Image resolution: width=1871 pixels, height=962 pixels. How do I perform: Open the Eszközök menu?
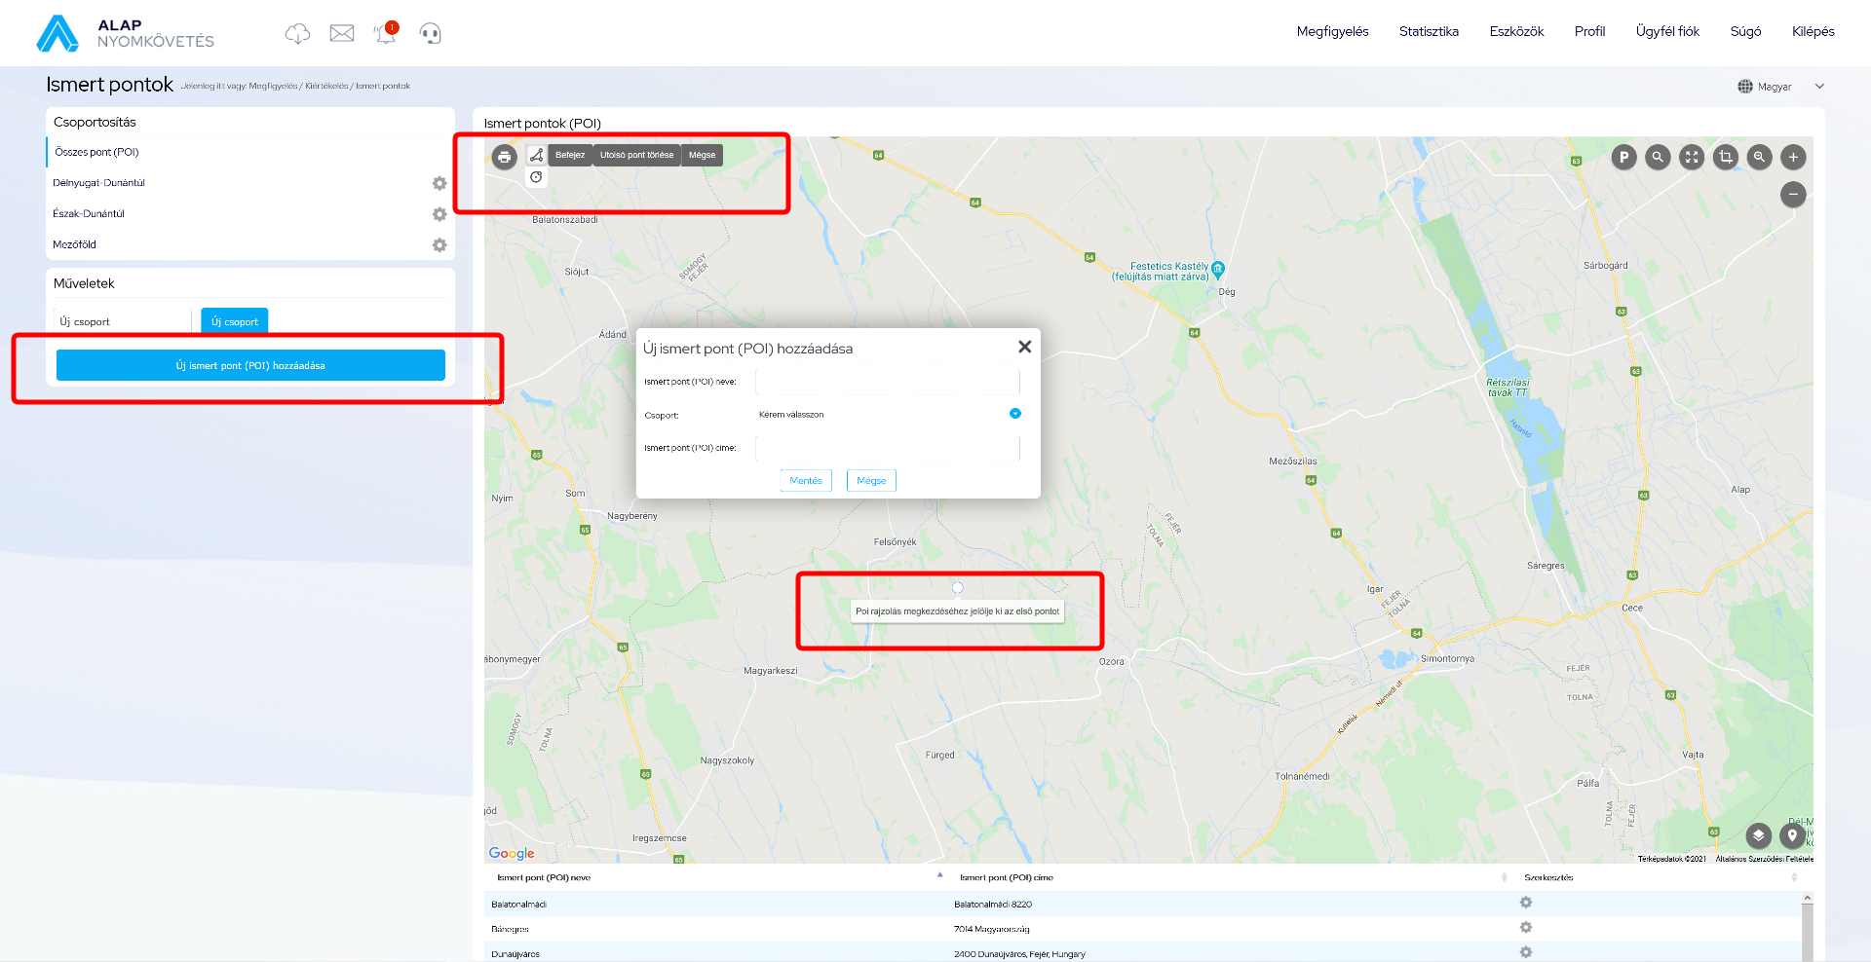[x=1516, y=31]
